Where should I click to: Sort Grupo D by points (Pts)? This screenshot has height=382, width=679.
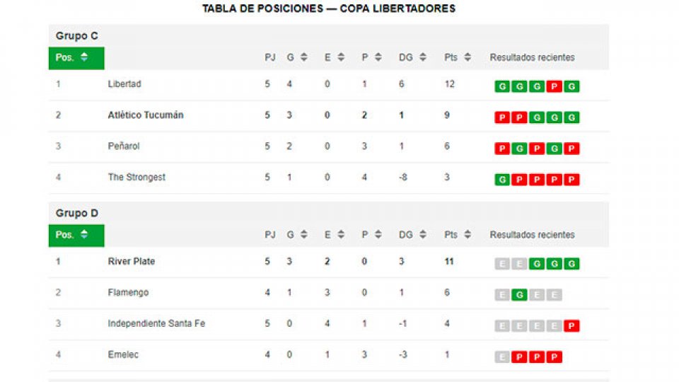click(457, 235)
